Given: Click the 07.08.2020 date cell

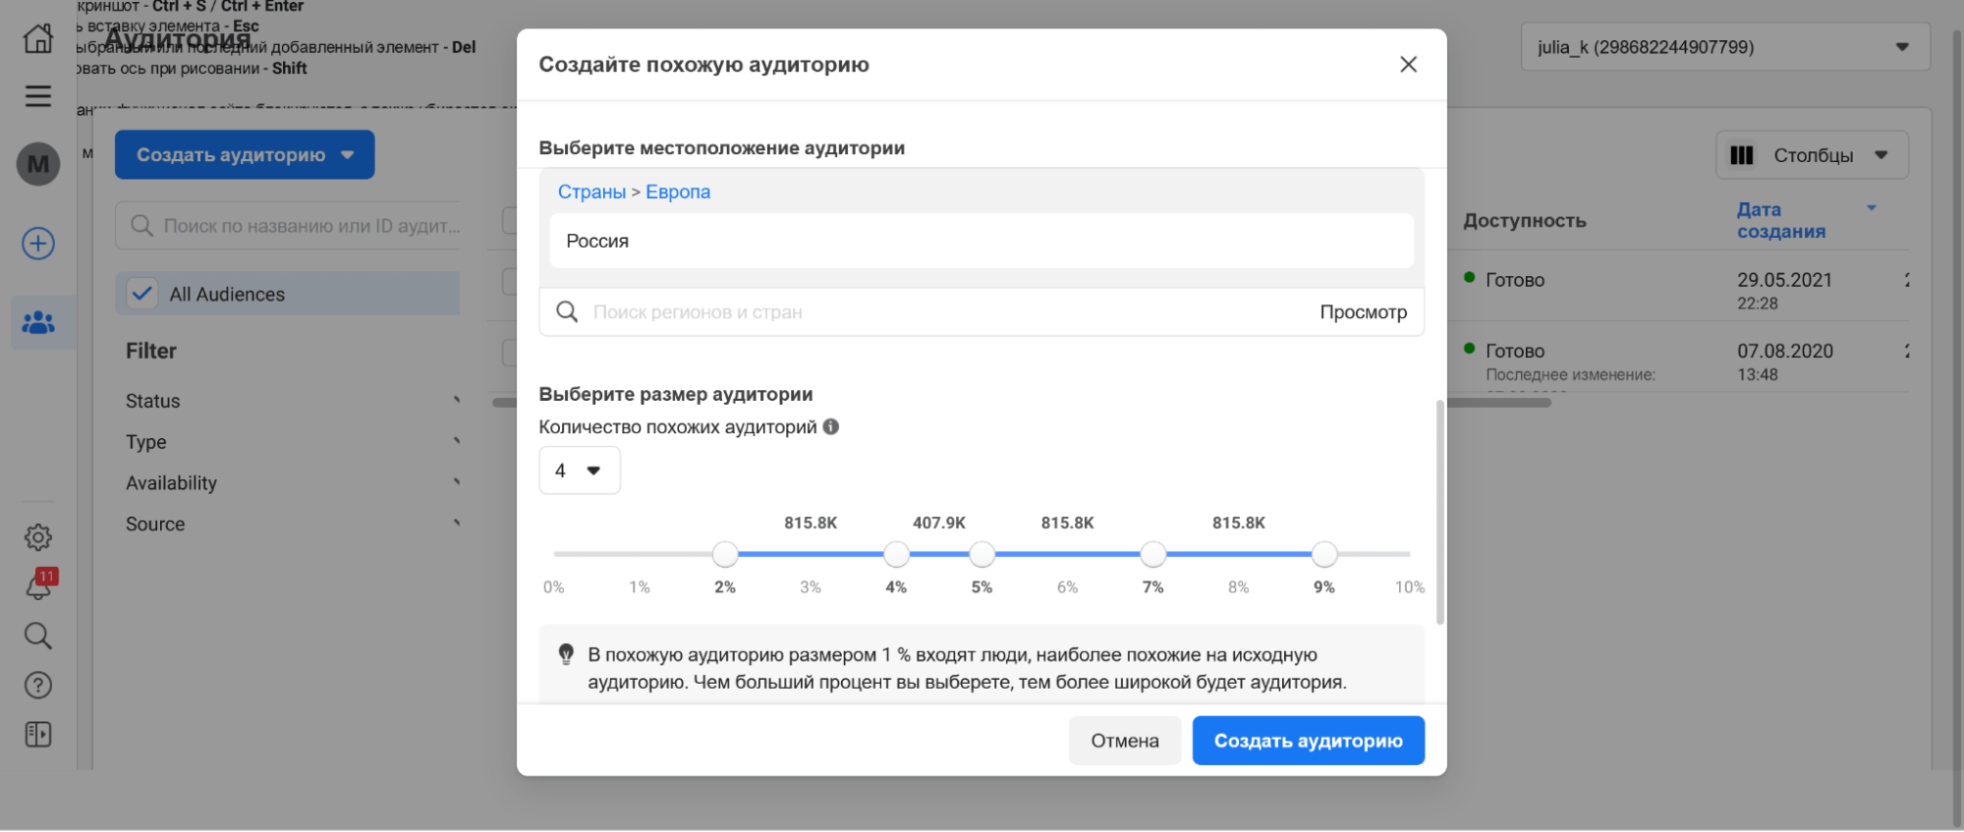Looking at the screenshot, I should tap(1784, 351).
